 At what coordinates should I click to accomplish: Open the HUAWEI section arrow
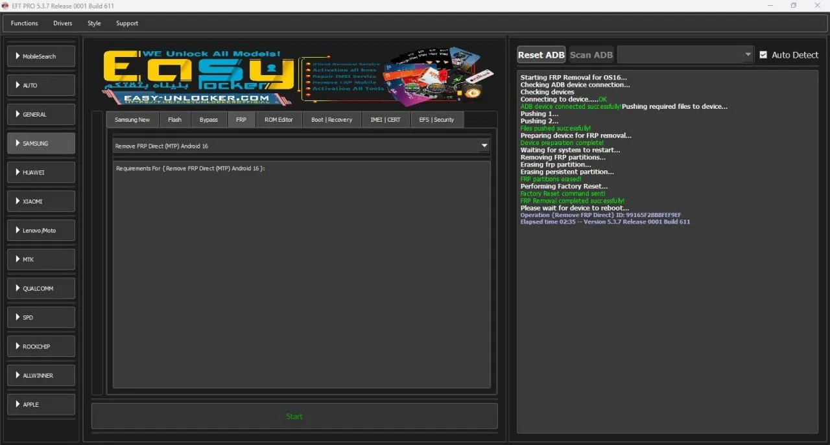(x=17, y=172)
